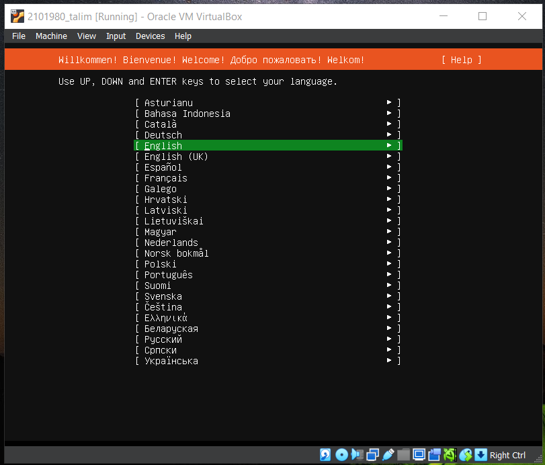This screenshot has height=465, width=545.
Task: Maximize the VirtualBox window
Action: pos(483,16)
